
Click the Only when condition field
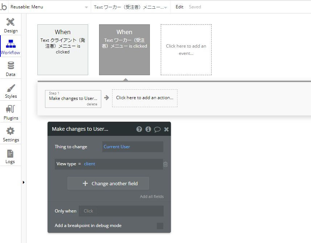tap(121, 211)
